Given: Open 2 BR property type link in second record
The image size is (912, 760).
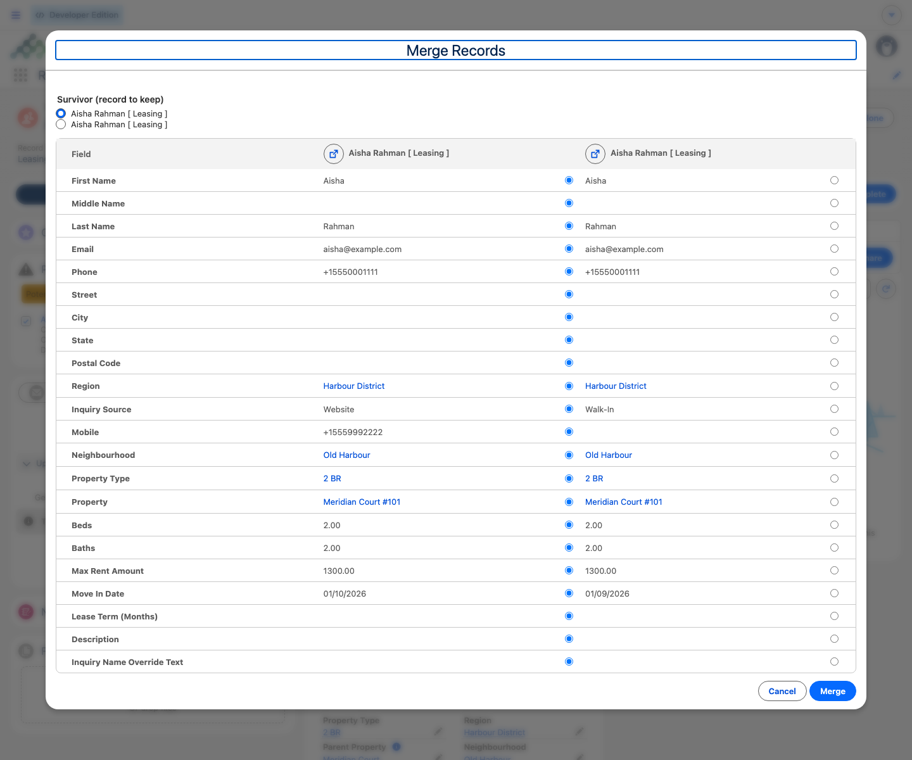Looking at the screenshot, I should pyautogui.click(x=594, y=479).
